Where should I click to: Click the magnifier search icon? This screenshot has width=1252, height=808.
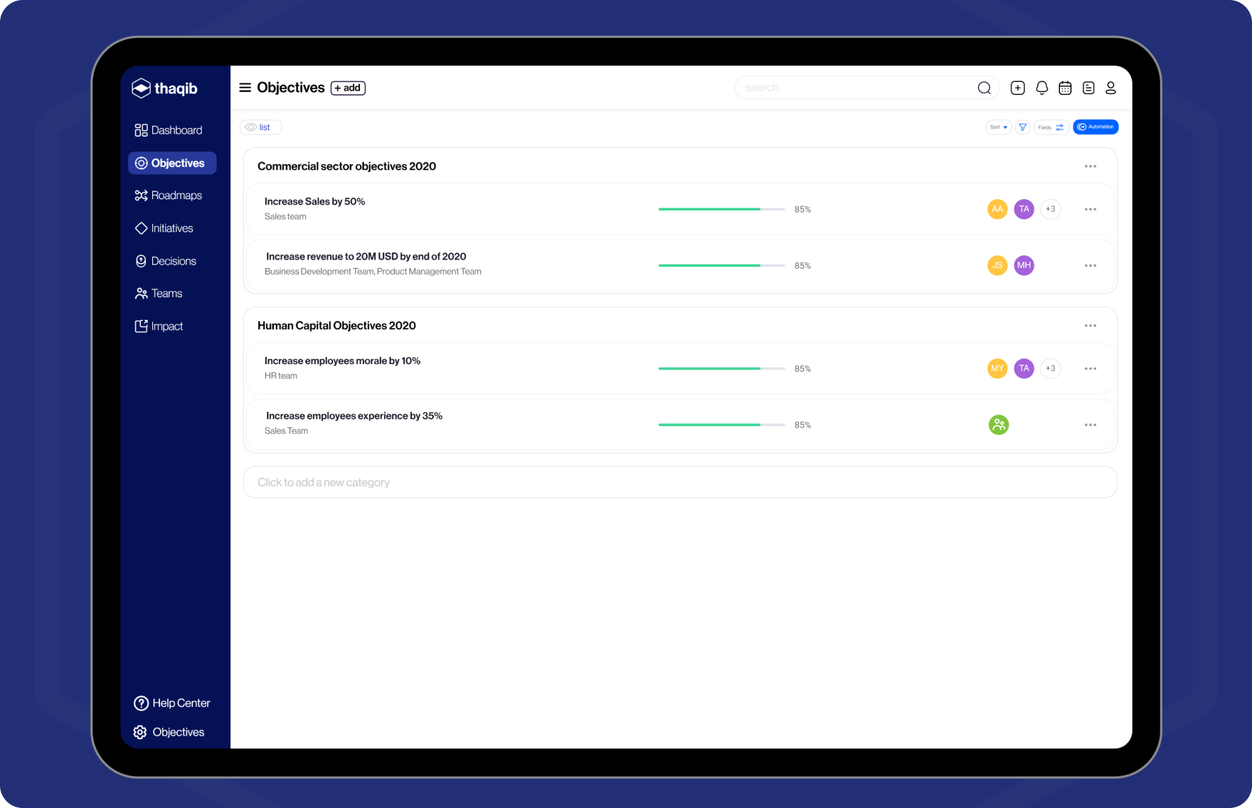pos(985,87)
